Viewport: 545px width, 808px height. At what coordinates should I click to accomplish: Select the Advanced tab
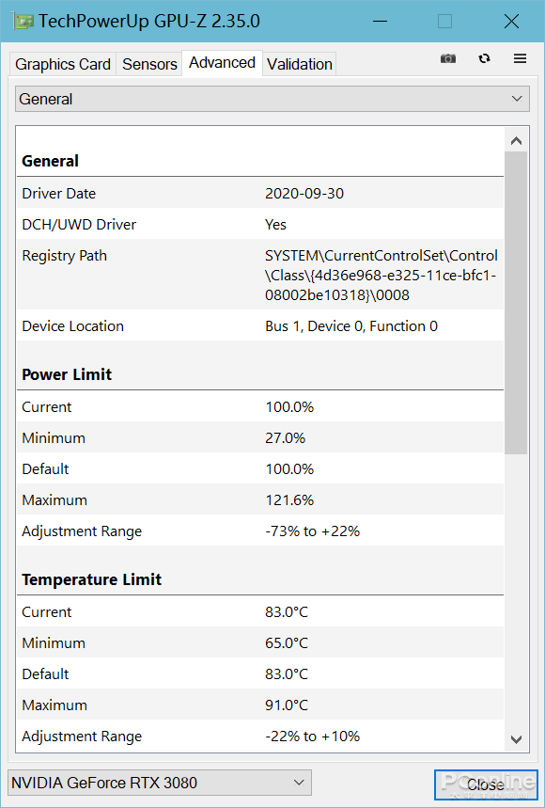pos(223,63)
